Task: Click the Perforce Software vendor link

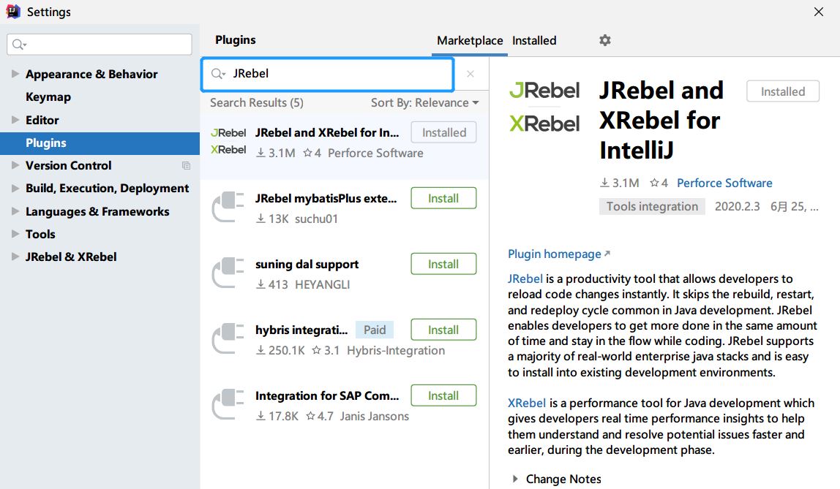Action: [724, 183]
